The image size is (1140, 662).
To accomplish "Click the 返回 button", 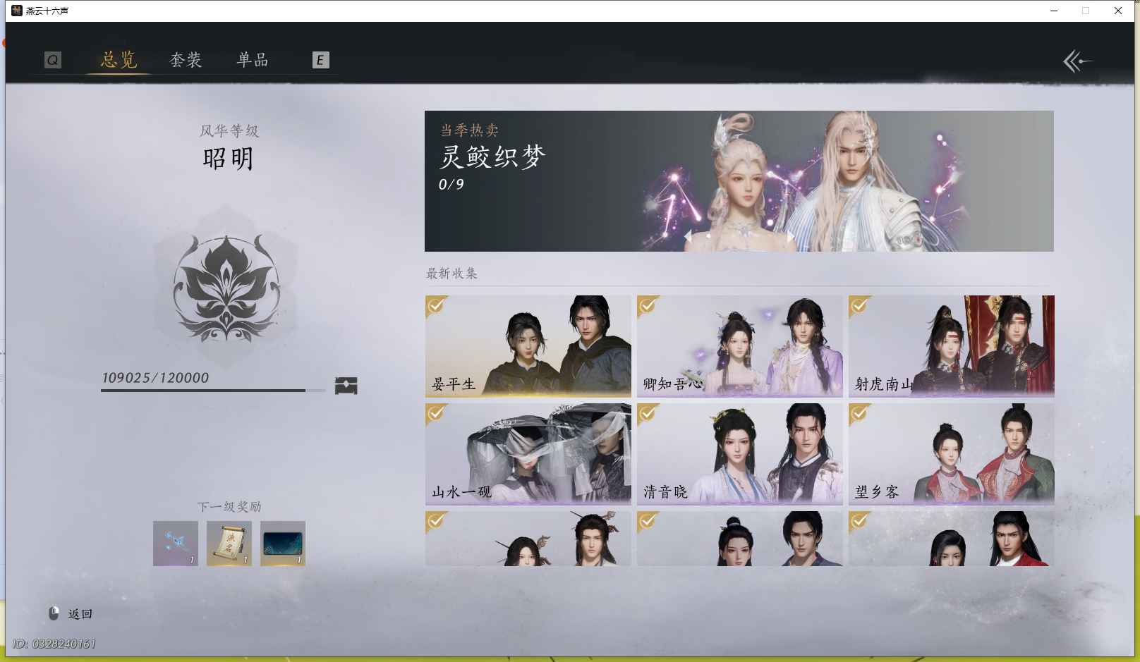I will pos(71,614).
